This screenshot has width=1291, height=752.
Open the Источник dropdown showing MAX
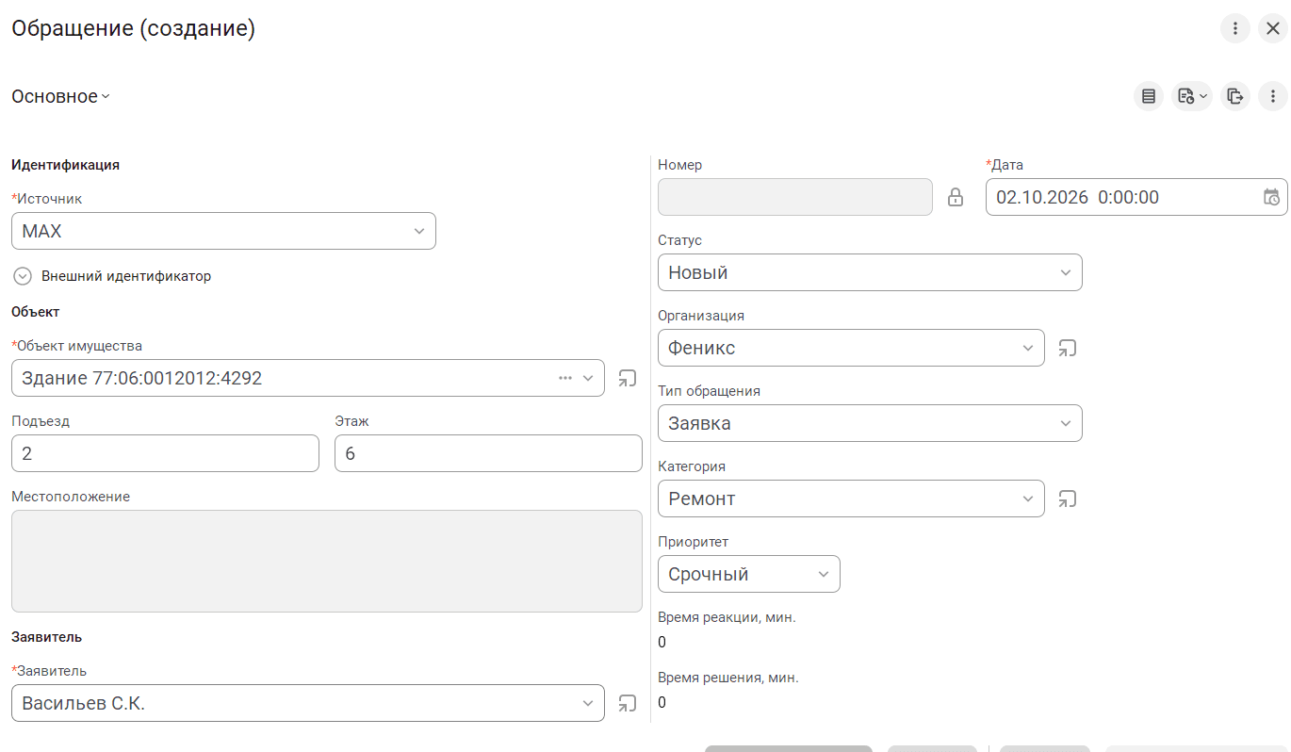223,231
